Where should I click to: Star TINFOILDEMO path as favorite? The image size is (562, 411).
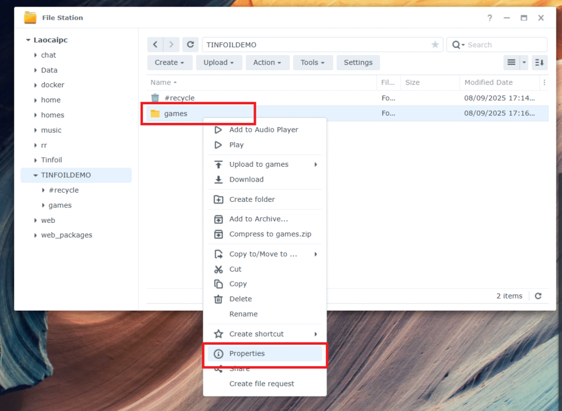[x=435, y=45]
